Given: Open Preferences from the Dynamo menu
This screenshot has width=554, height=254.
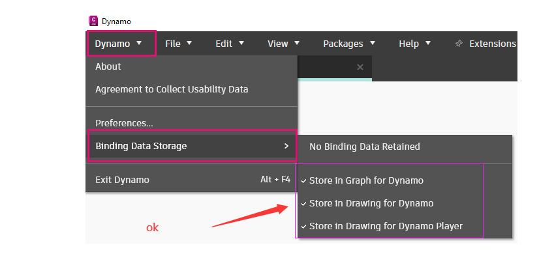Looking at the screenshot, I should click(x=191, y=124).
